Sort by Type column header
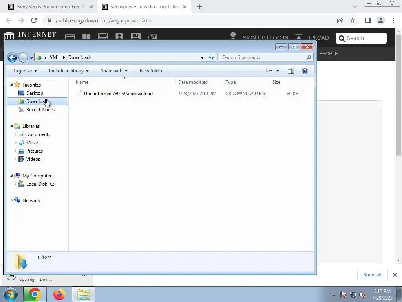The image size is (402, 302). (x=230, y=82)
